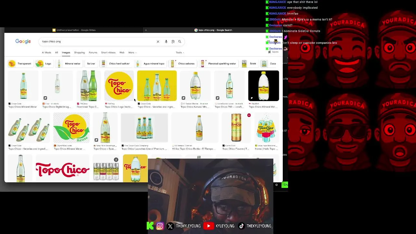Click the Instagram icon in stream overlay
The width and height of the screenshot is (416, 234).
(160, 226)
